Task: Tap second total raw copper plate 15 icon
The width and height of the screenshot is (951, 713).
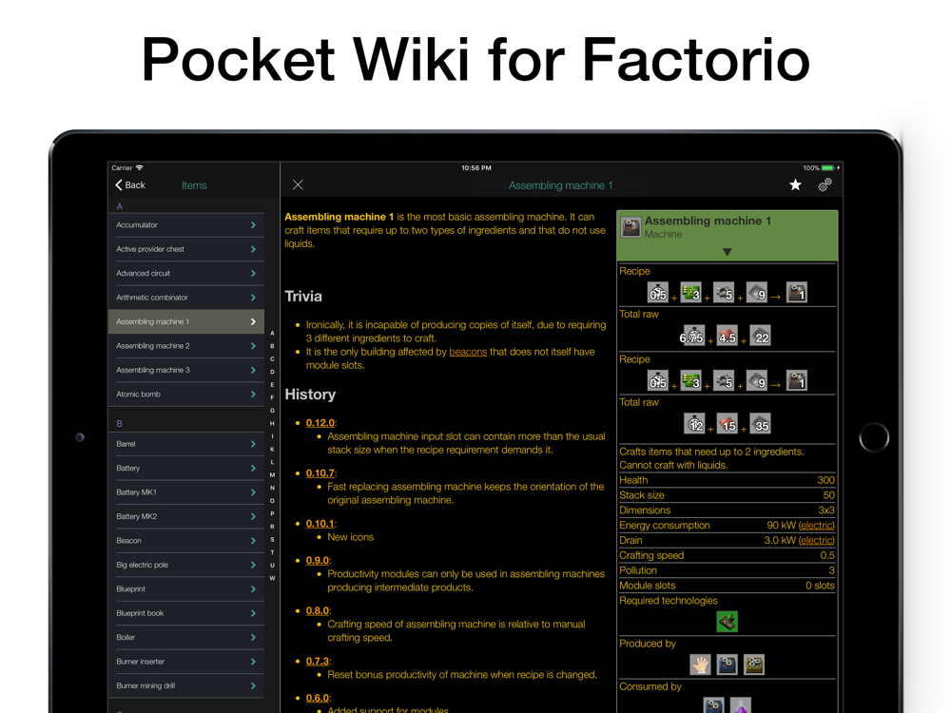Action: [x=728, y=424]
